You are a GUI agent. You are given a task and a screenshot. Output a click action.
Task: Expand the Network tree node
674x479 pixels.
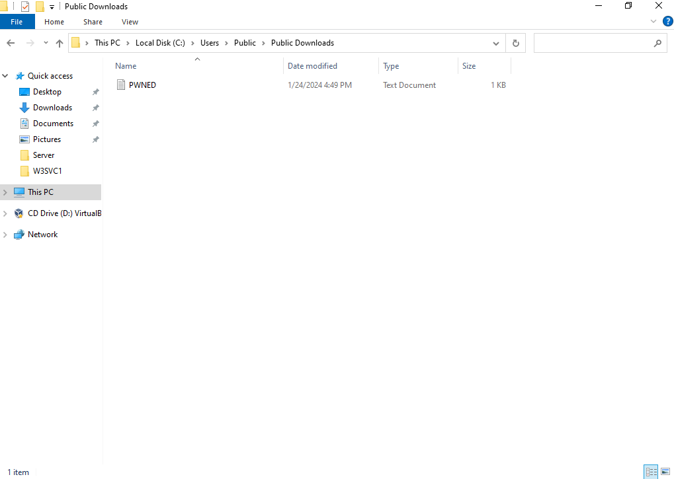coord(5,234)
